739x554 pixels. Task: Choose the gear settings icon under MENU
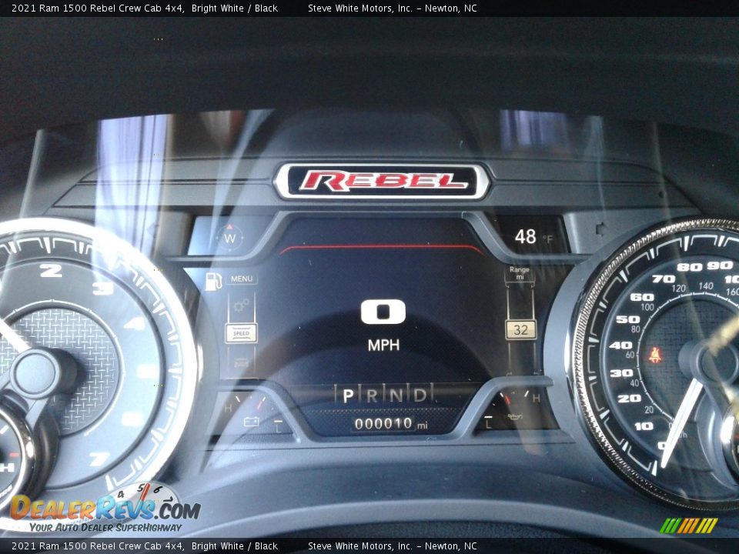241,305
